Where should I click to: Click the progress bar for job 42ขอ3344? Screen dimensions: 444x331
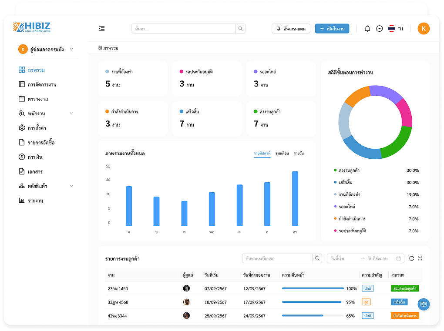313,316
